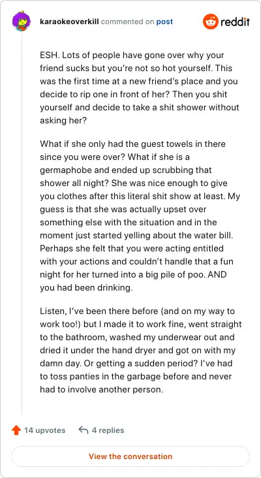
Task: Click the orange Reddit Snoo logo icon
Action: pos(211,22)
